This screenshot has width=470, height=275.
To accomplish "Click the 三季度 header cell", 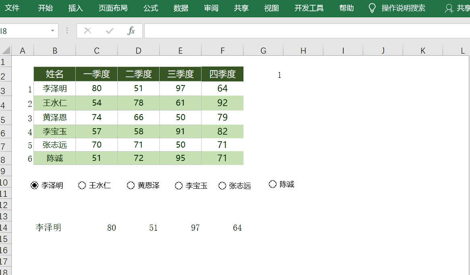I will [x=181, y=74].
